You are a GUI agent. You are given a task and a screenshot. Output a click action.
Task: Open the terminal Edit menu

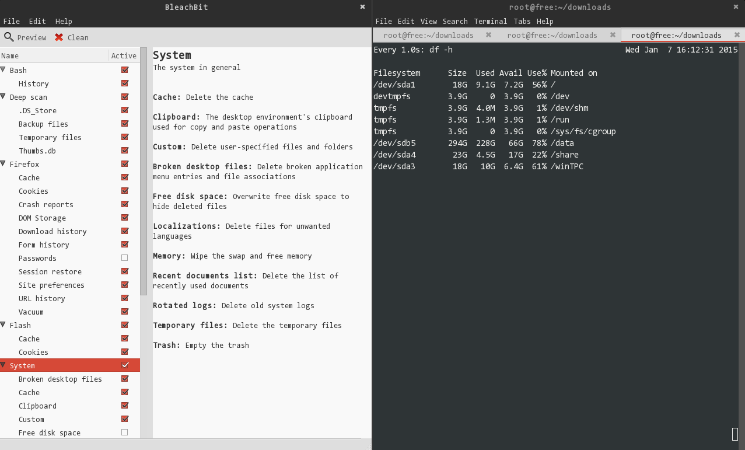pos(406,21)
